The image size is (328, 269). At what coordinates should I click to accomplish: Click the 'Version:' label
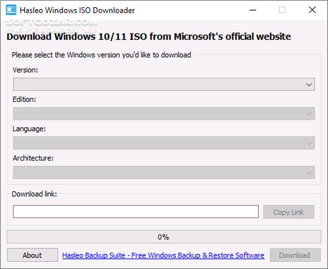pyautogui.click(x=25, y=70)
